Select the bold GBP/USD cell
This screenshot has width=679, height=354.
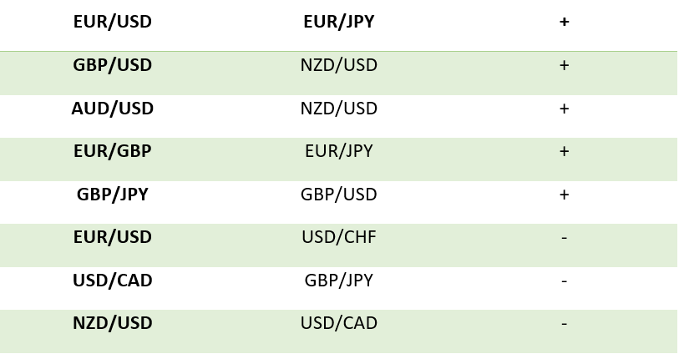click(113, 65)
